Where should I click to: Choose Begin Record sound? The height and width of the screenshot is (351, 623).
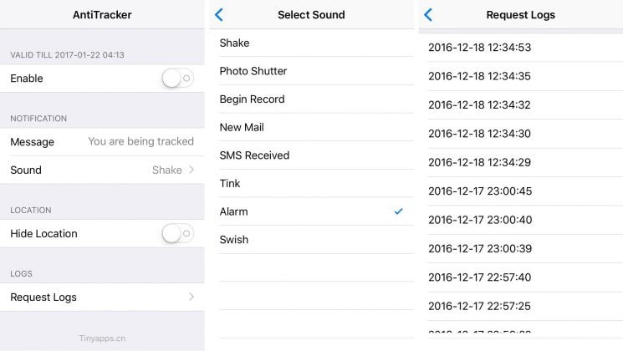click(x=311, y=99)
